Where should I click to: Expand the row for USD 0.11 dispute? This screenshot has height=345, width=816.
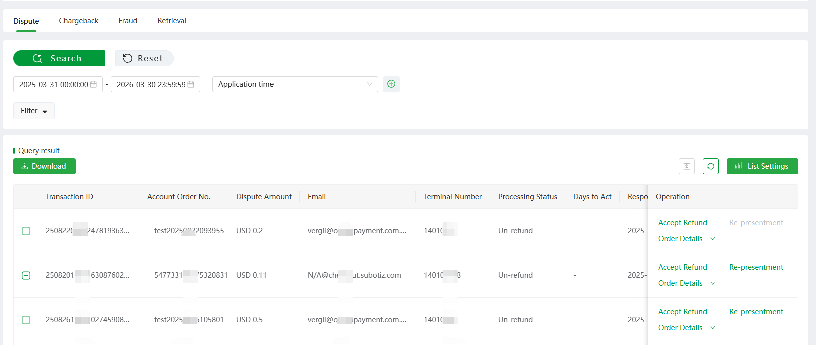coord(26,275)
